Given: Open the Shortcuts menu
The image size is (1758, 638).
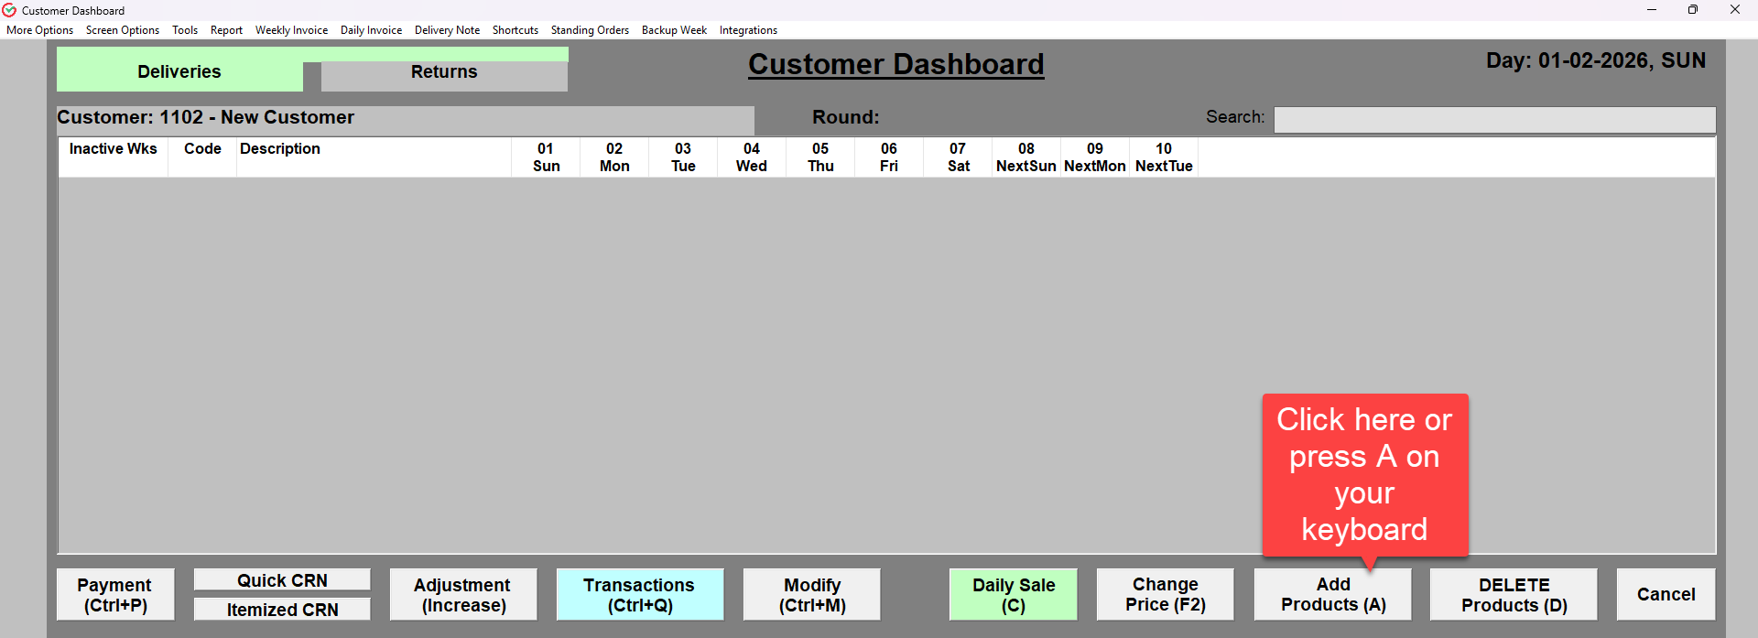Looking at the screenshot, I should tap(515, 30).
